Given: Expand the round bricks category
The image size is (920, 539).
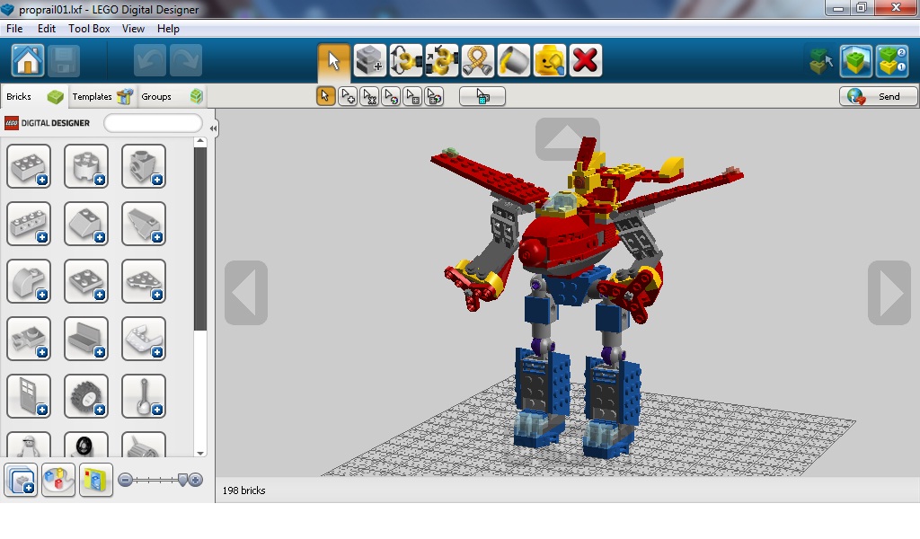Looking at the screenshot, I should [86, 166].
